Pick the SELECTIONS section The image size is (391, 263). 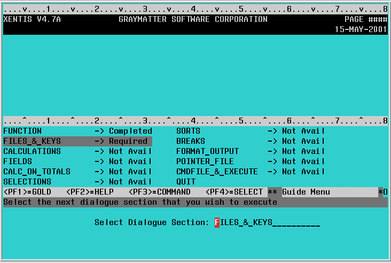[x=27, y=182]
